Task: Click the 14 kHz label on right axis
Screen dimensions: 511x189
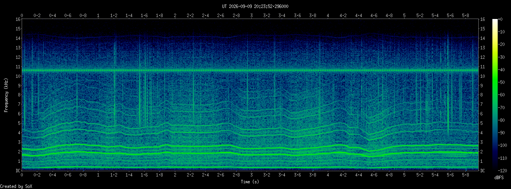Action: pos(483,38)
